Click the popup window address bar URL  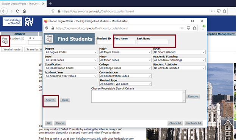[92, 28]
